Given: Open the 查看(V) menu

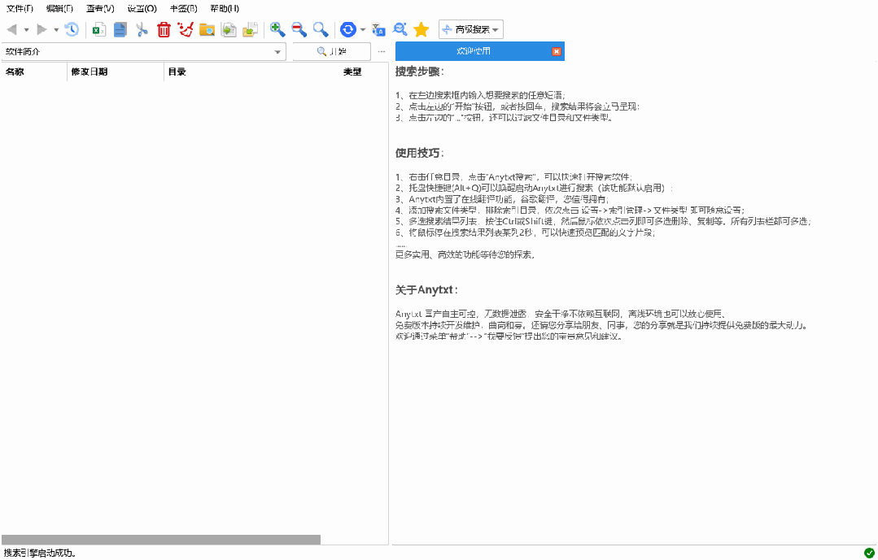Looking at the screenshot, I should coord(100,8).
